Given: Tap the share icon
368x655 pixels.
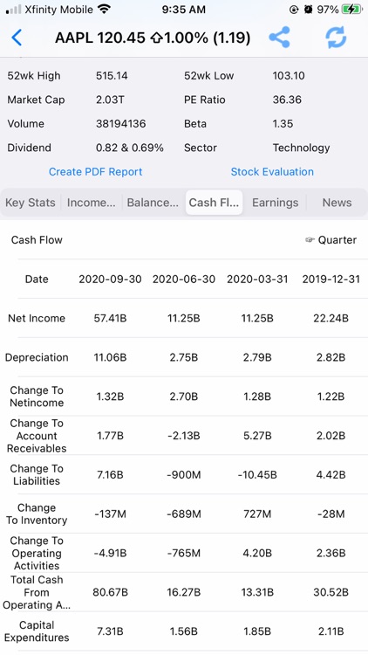Looking at the screenshot, I should tap(279, 38).
